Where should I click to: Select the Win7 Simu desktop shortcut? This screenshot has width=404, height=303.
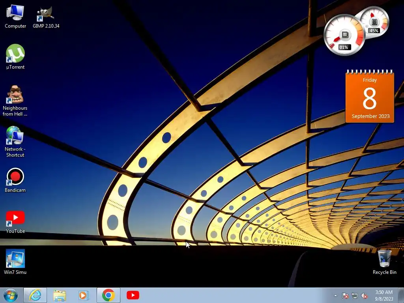[15, 262]
